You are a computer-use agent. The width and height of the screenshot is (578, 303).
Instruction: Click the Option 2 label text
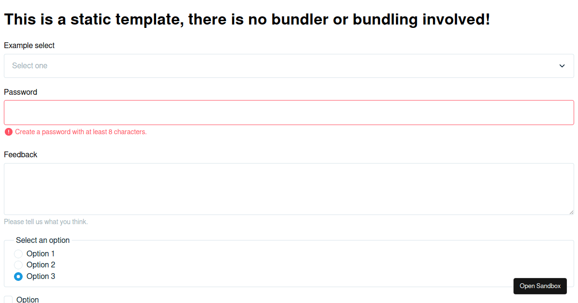[41, 265]
